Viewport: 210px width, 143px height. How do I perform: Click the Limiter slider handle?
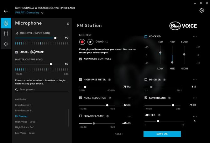[158, 121]
